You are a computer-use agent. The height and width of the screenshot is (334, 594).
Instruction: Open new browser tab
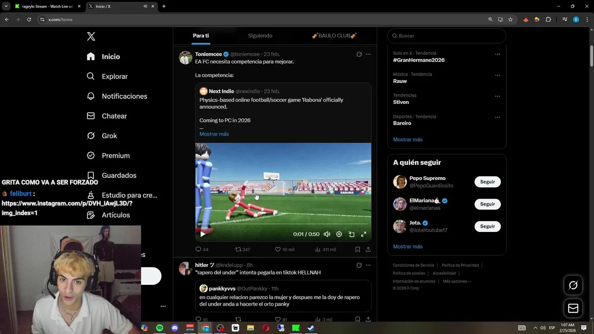[164, 6]
